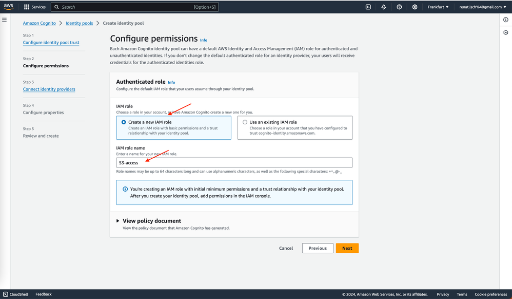
Task: Click the top Search bar
Action: tap(134, 7)
